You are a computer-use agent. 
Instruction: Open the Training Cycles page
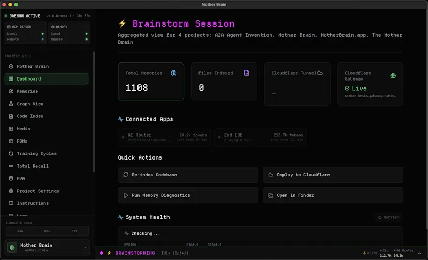tap(47, 154)
